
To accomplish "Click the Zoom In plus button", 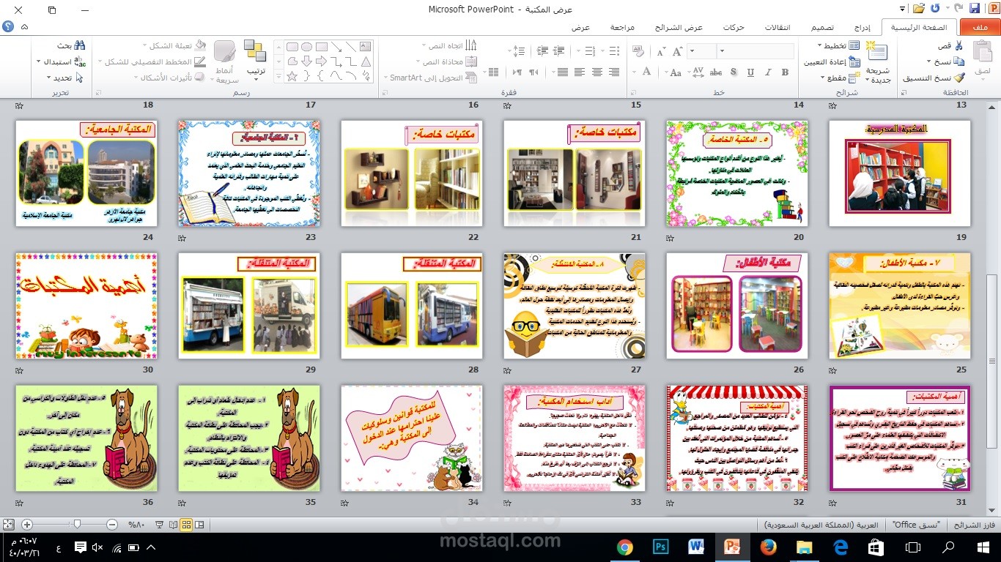I will pos(27,525).
